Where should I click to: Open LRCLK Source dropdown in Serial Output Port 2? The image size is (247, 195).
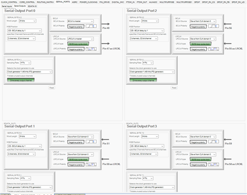pos(203,39)
